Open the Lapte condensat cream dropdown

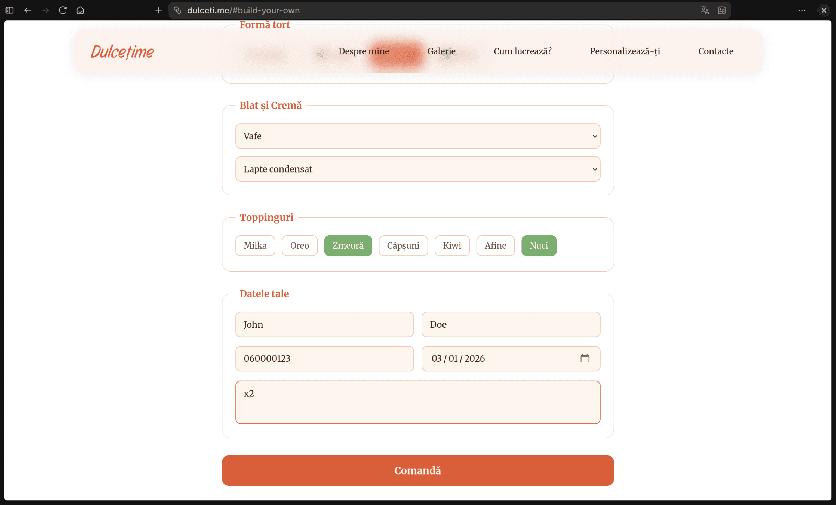coord(418,169)
